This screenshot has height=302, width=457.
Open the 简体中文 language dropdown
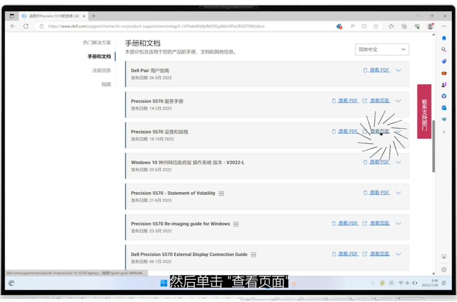[x=381, y=49]
